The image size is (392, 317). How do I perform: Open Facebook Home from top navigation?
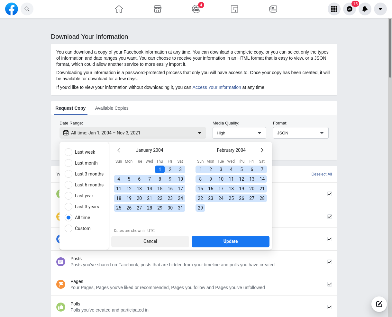click(x=119, y=9)
